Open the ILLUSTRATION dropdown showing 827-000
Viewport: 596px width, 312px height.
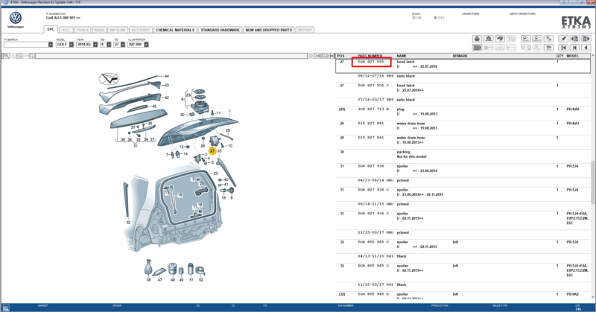139,45
